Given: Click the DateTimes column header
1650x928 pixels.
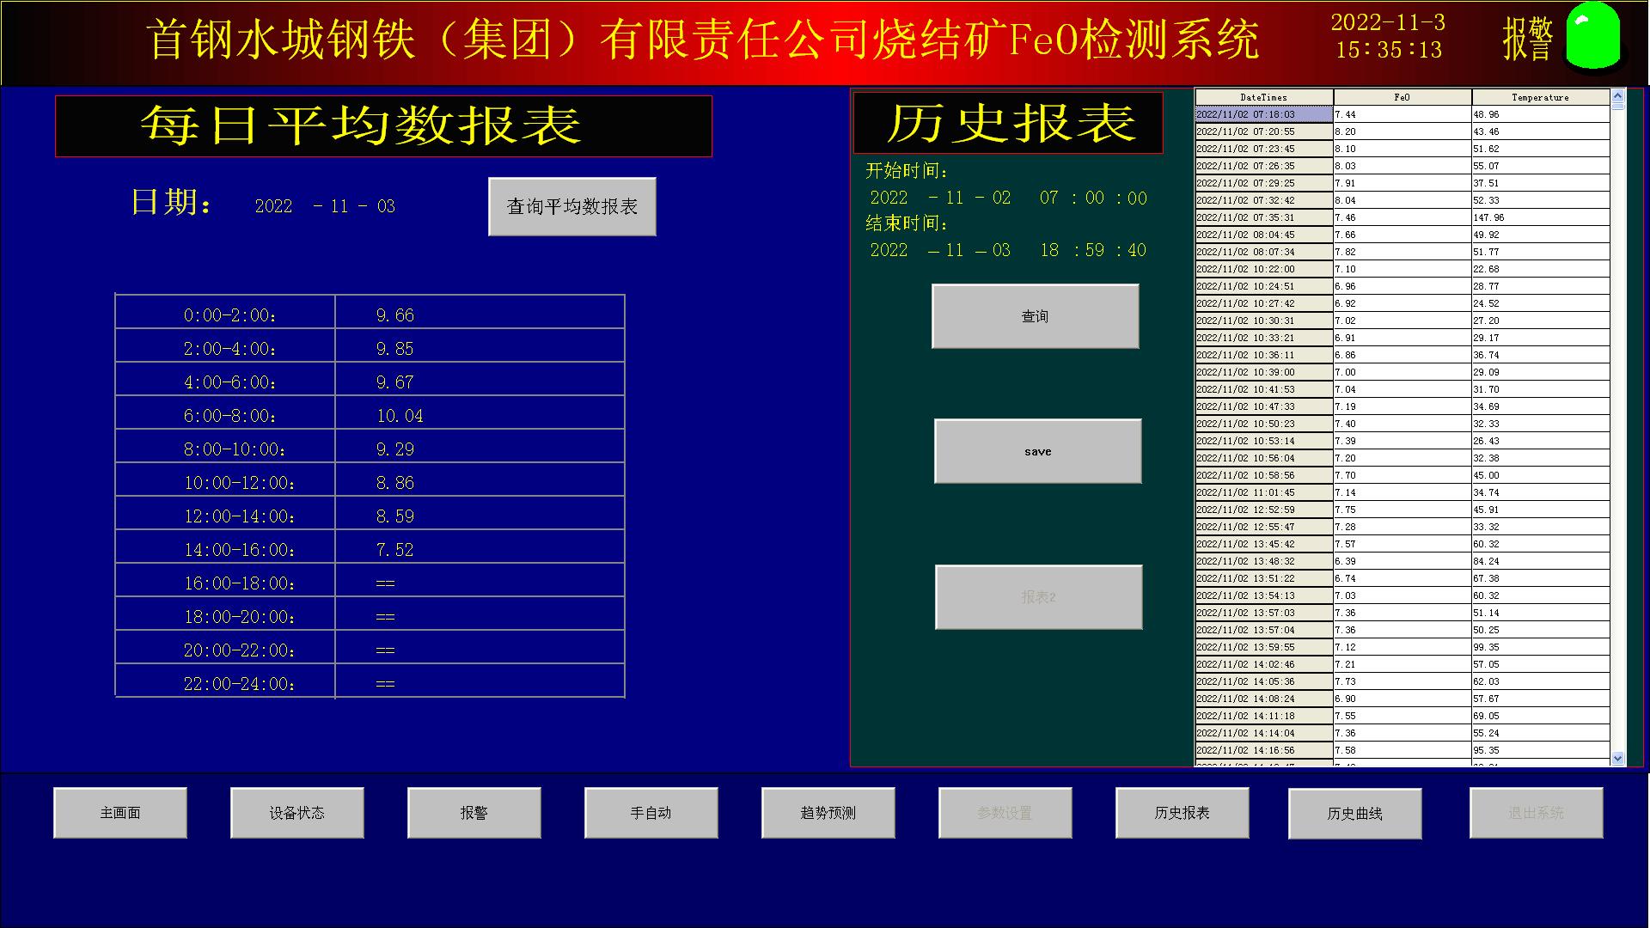Looking at the screenshot, I should [1264, 97].
